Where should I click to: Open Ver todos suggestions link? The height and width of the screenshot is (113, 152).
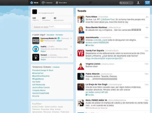click(59, 35)
